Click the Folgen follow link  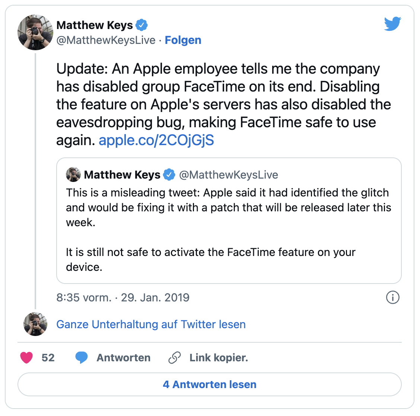coord(183,40)
